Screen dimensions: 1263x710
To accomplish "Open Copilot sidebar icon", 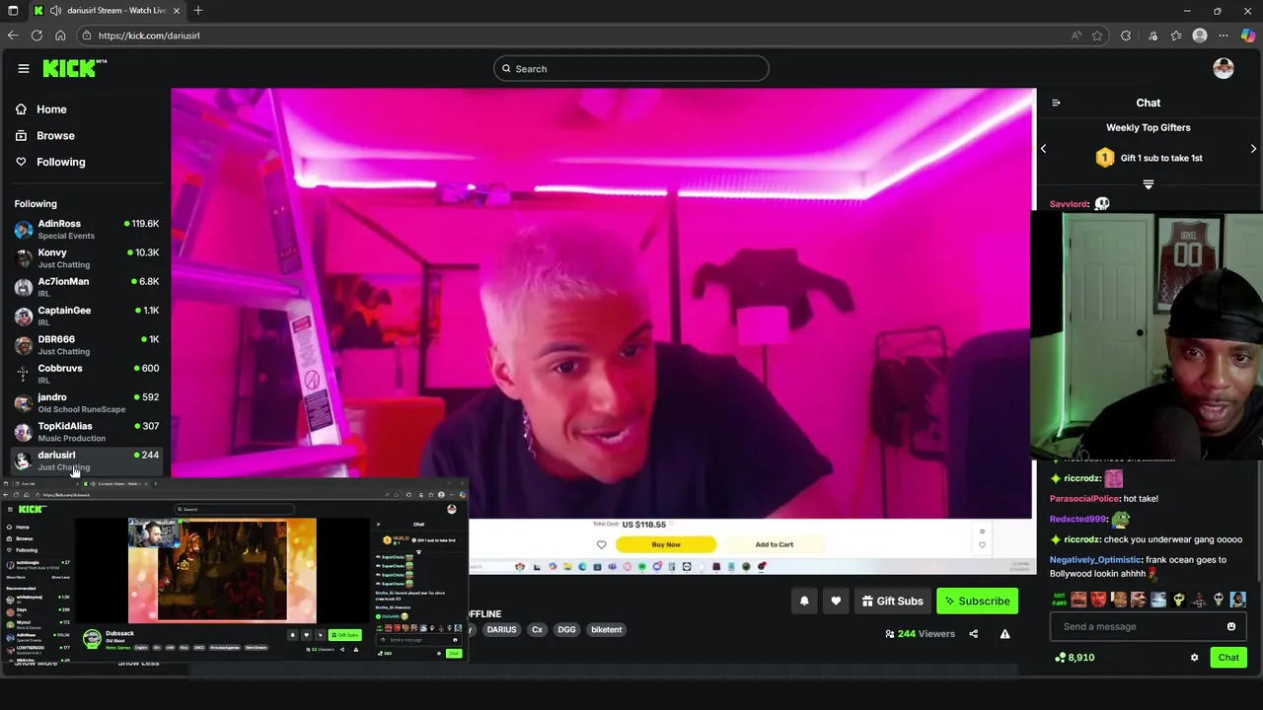I will (x=1248, y=35).
